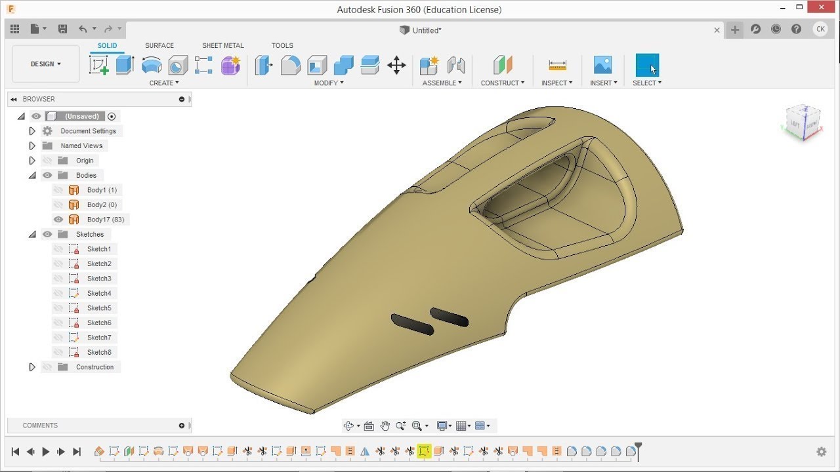Show Body1 using its eye icon

(x=58, y=190)
